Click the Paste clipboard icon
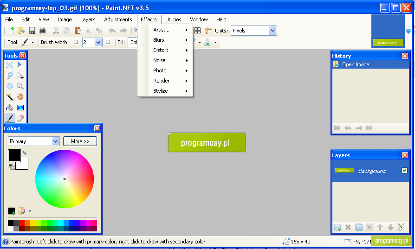Screen dimensions: 415x249 [78, 31]
